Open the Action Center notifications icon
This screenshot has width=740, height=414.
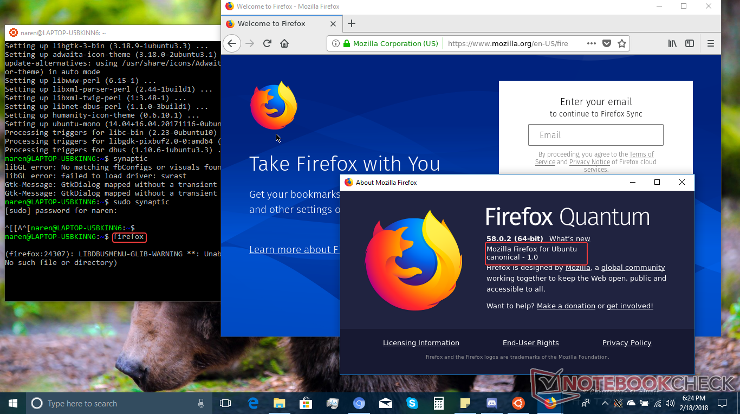coord(722,403)
